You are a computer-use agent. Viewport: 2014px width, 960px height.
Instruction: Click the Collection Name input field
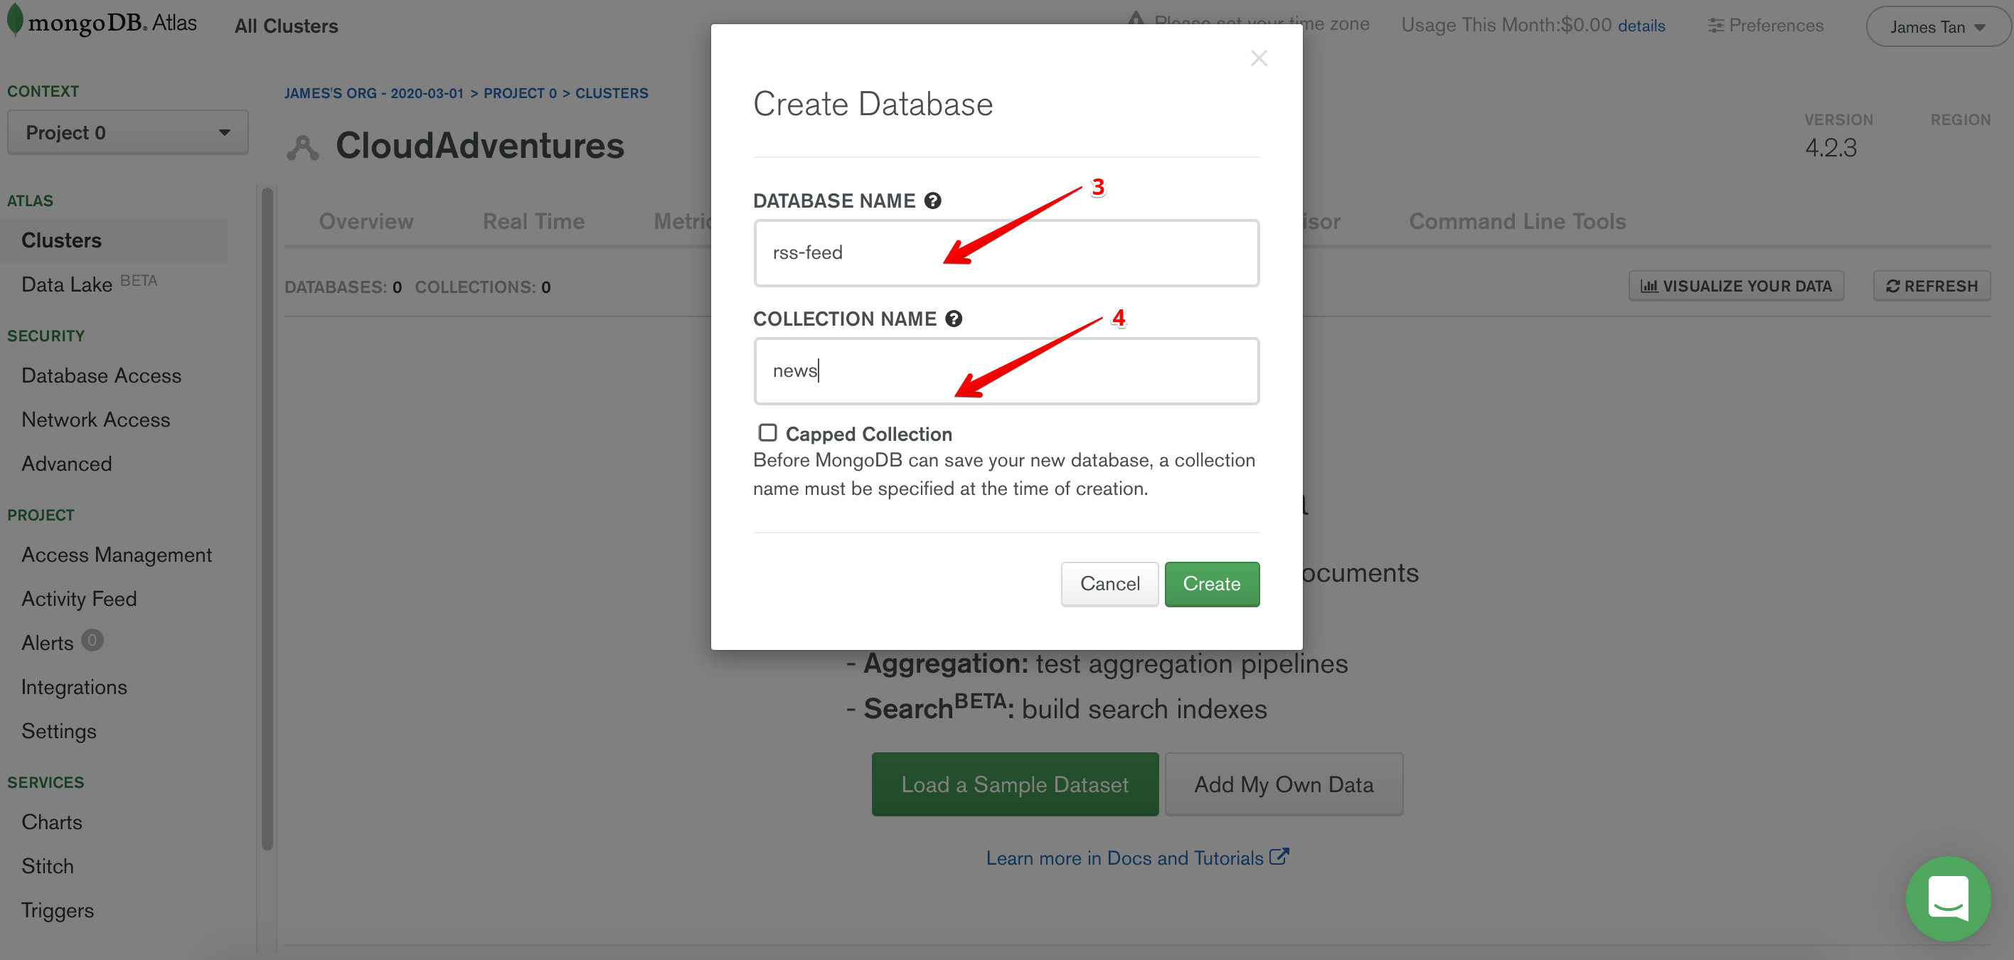coord(1006,370)
